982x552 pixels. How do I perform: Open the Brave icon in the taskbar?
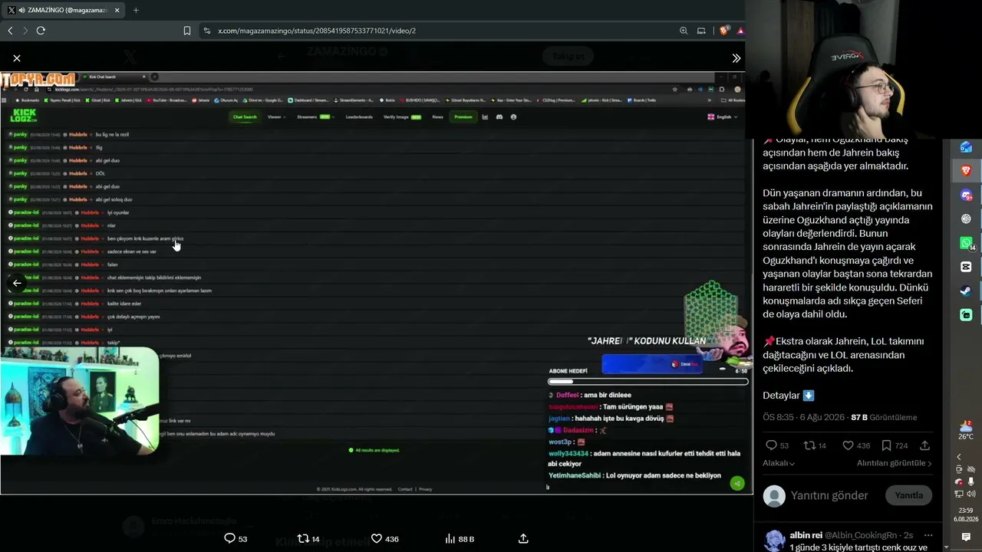tap(966, 170)
